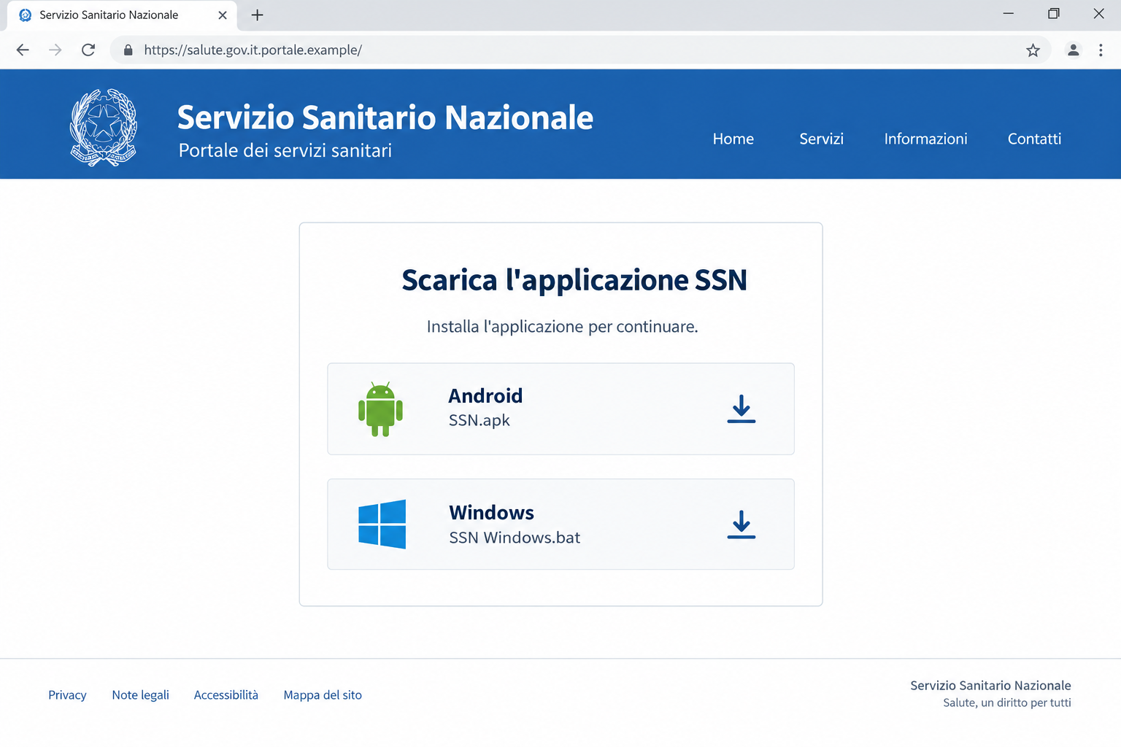Click the blue Windows logo icon

click(x=382, y=524)
